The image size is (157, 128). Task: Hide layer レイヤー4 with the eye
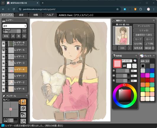coord(4,69)
